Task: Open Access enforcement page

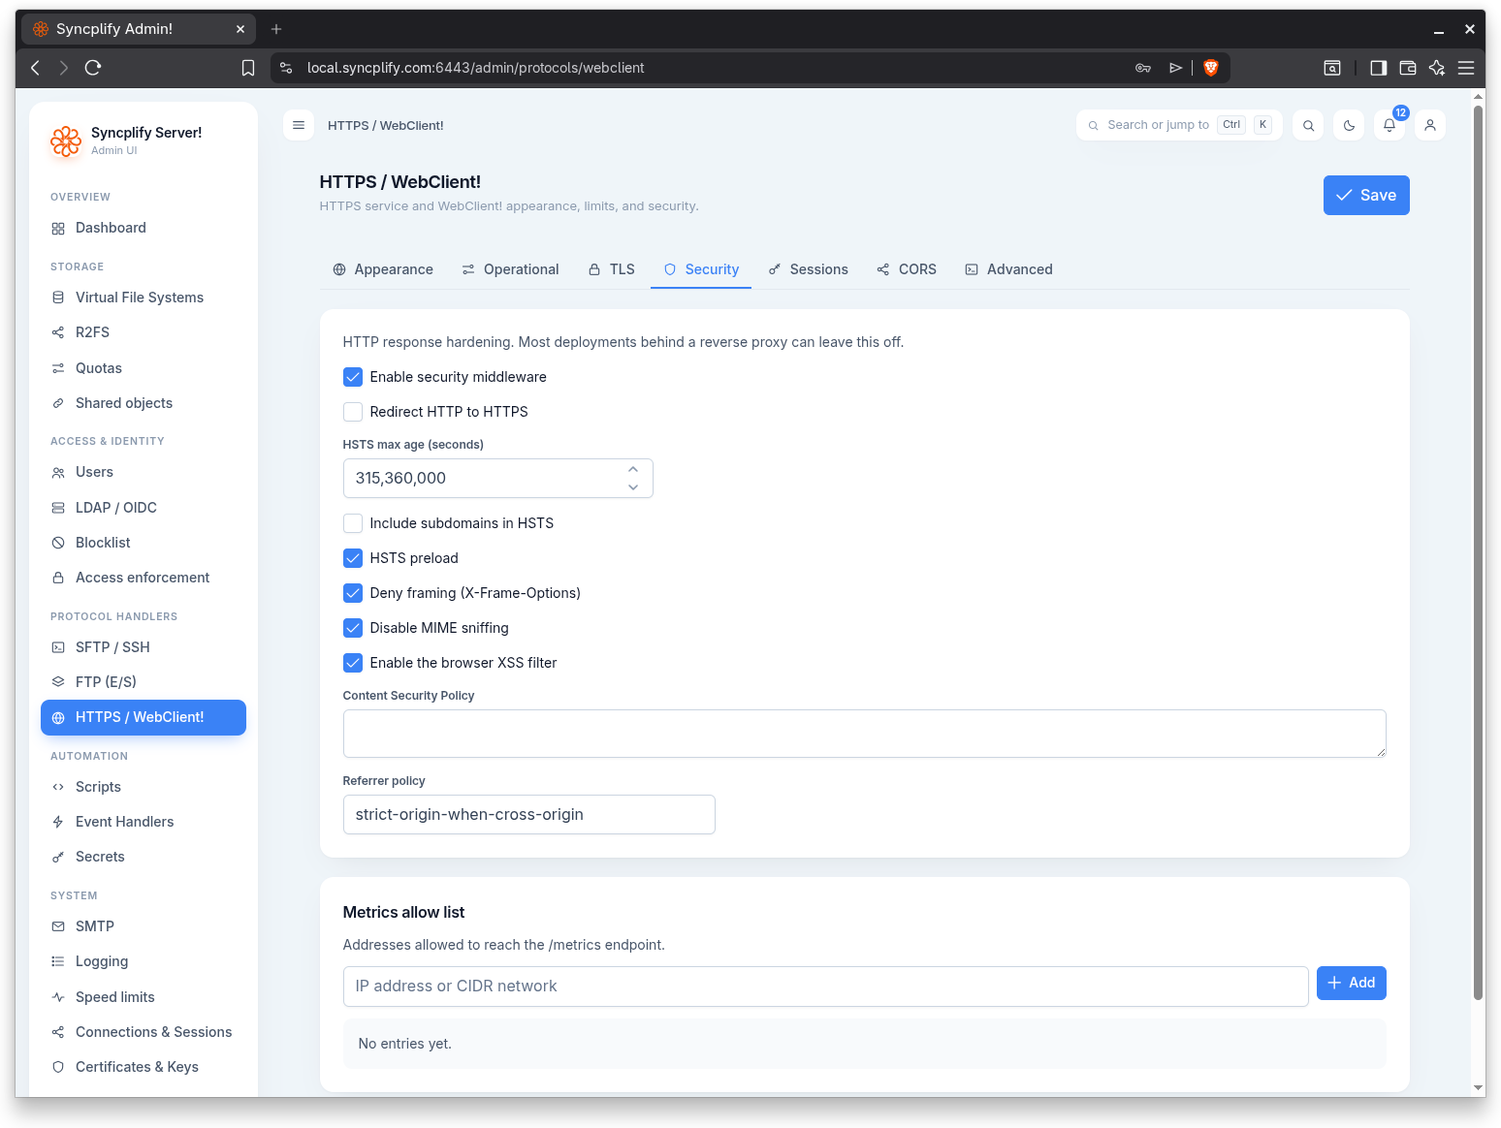Action: point(144,578)
